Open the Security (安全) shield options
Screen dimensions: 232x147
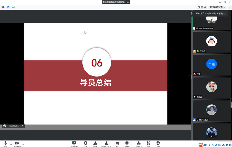pyautogui.click(x=86, y=144)
